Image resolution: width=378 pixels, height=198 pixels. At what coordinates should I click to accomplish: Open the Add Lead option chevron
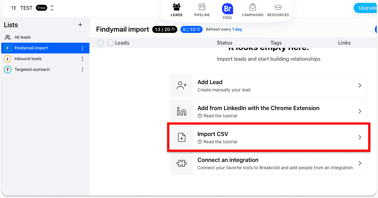click(360, 85)
